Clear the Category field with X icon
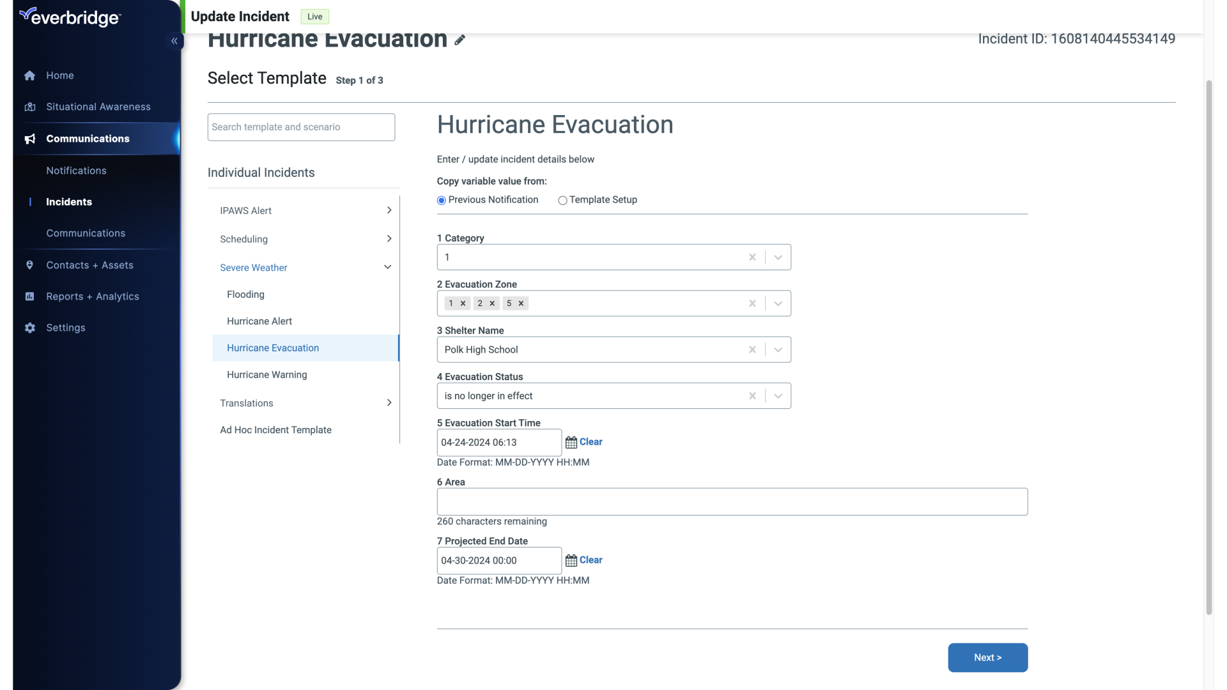 tap(752, 257)
